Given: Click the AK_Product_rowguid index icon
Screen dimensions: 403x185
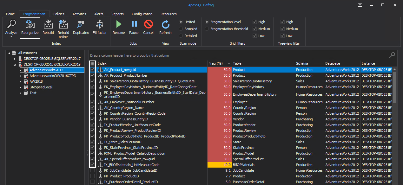Looking at the screenshot, I should click(101, 70).
